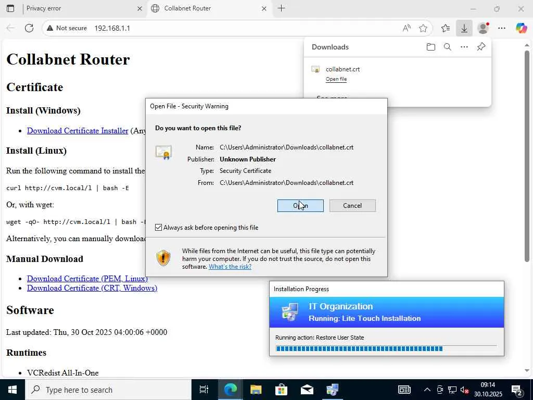Click Download Certificate (CRT, Windows) link
Viewport: 533px width, 400px height.
92,288
